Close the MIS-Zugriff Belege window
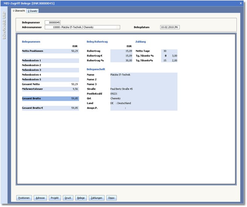247x207 pixels. pos(241,3)
